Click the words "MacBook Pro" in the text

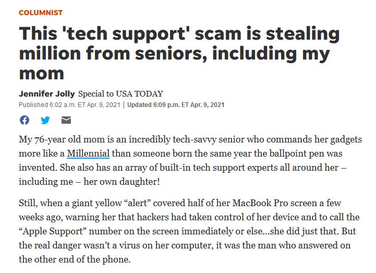tap(260, 203)
